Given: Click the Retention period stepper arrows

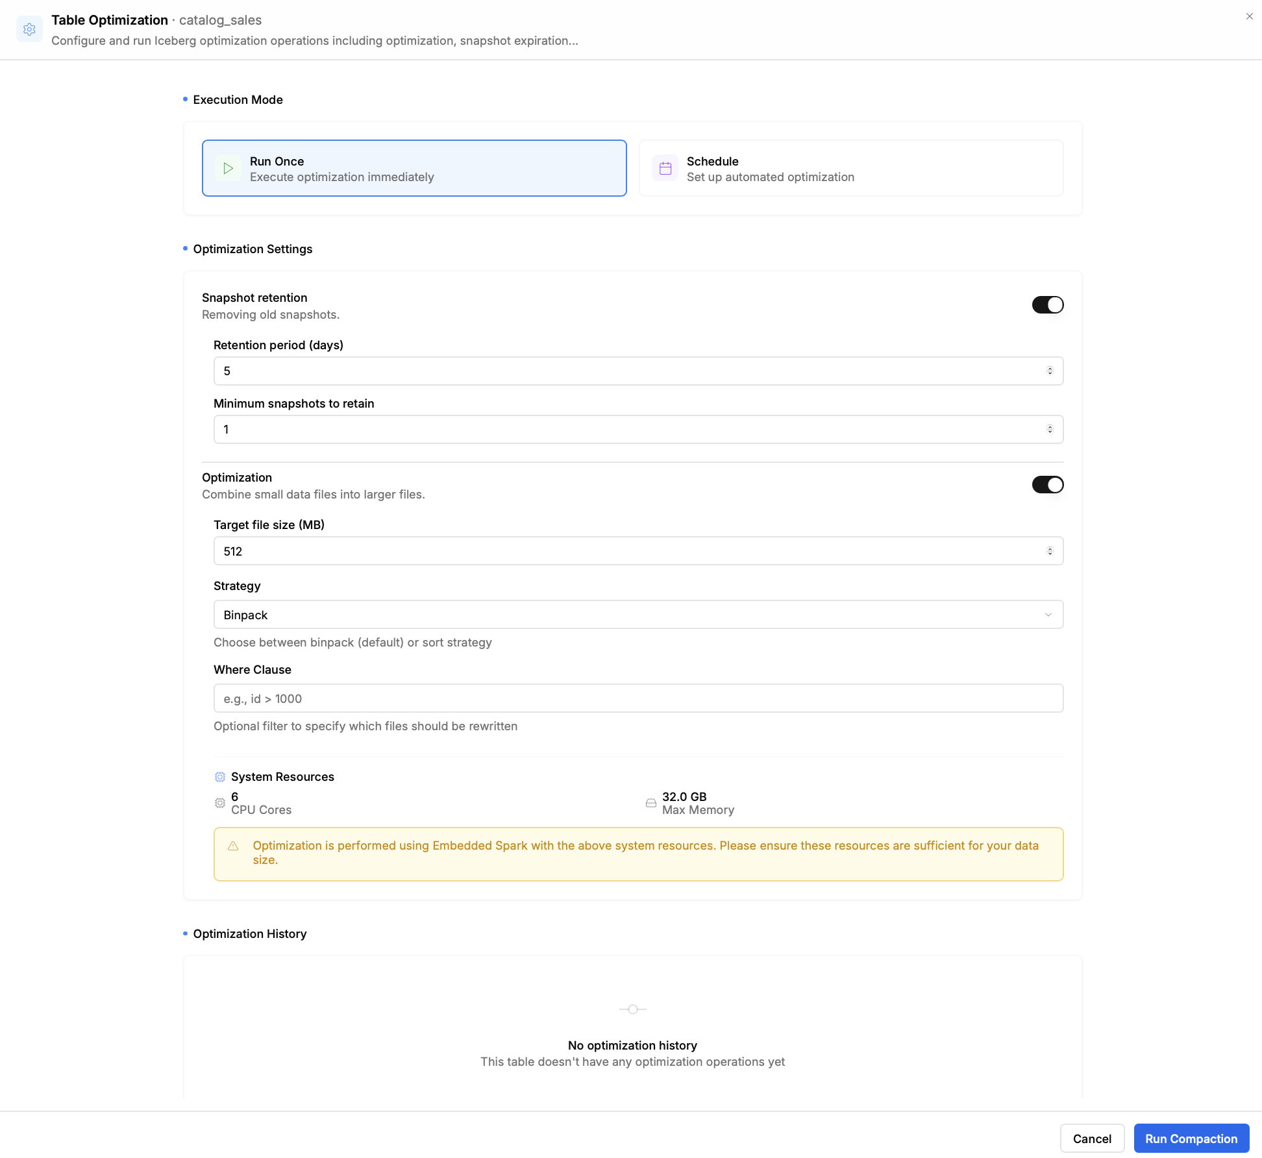Looking at the screenshot, I should click(1050, 371).
